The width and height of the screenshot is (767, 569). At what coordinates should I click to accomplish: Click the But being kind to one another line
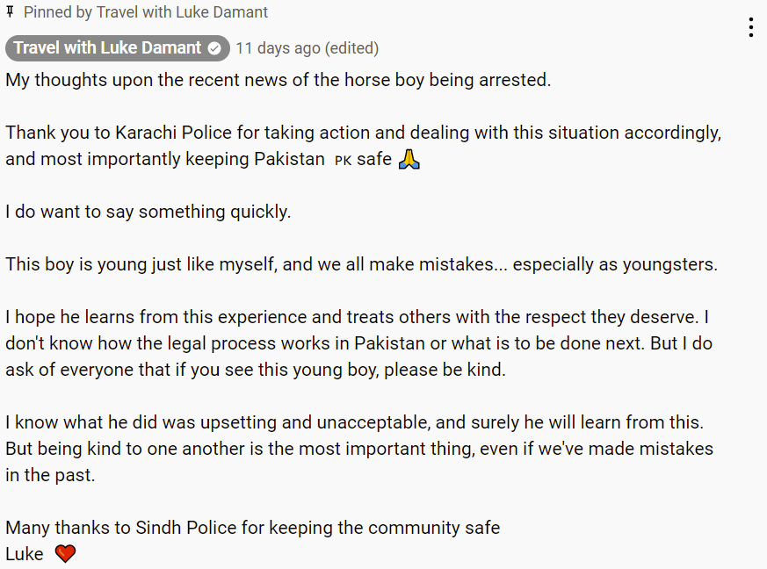[x=359, y=450]
